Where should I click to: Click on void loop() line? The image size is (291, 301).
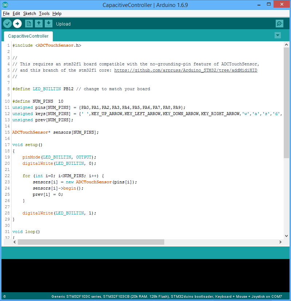26,232
